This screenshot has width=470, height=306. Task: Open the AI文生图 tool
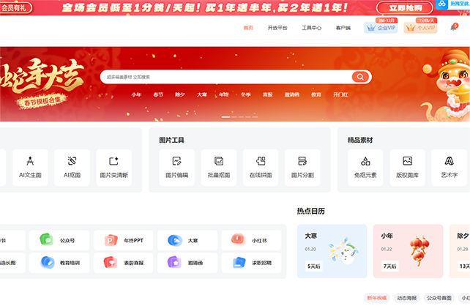[x=30, y=167]
